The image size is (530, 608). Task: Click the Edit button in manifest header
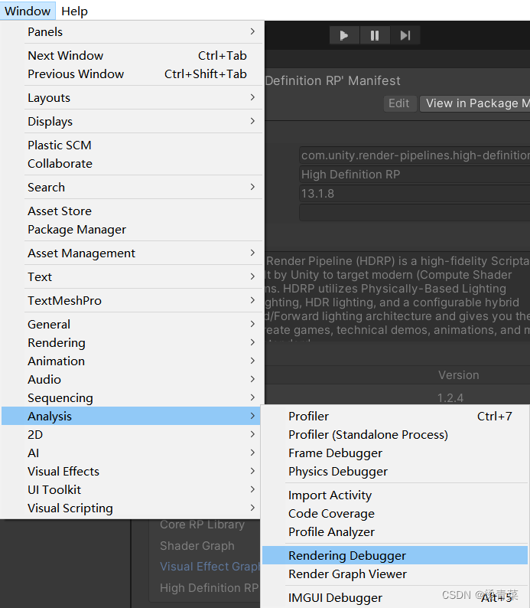[399, 103]
